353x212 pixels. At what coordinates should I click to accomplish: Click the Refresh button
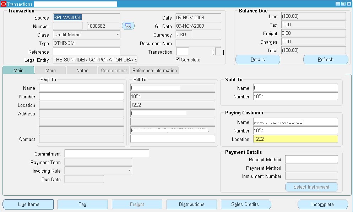[x=325, y=59]
